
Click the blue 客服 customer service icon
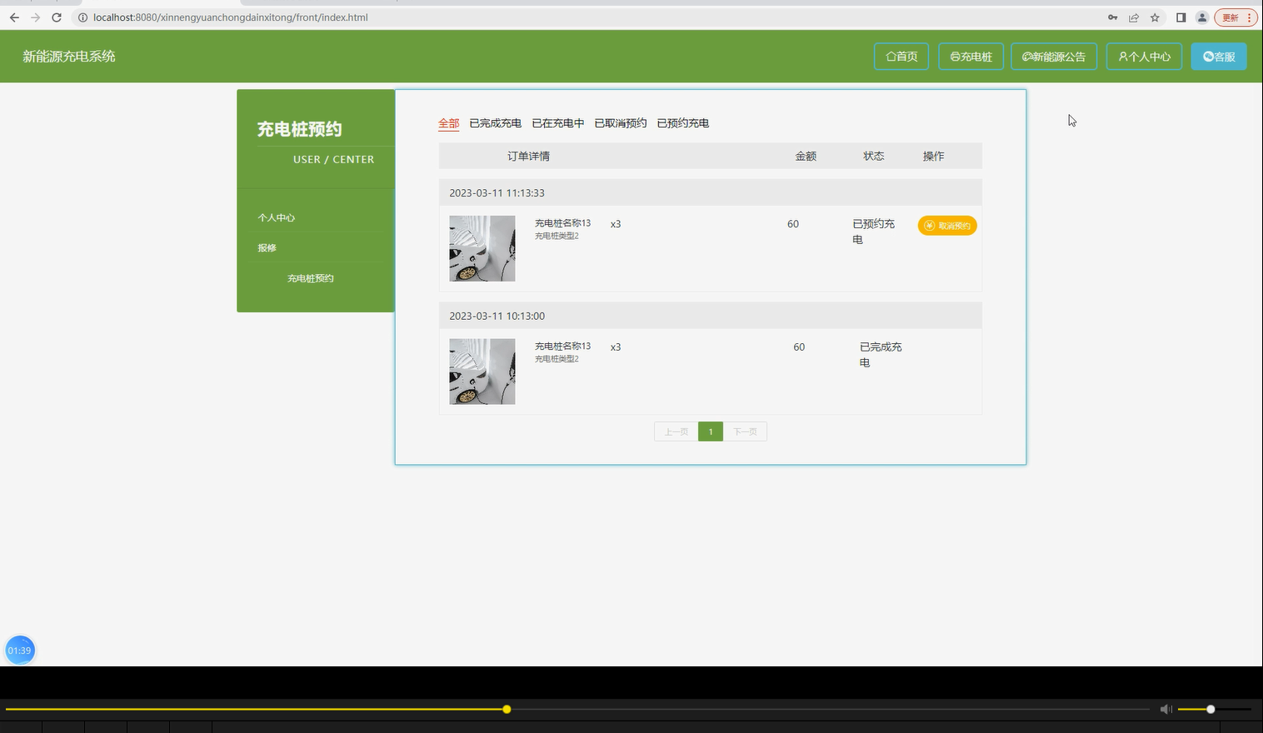click(x=1209, y=56)
